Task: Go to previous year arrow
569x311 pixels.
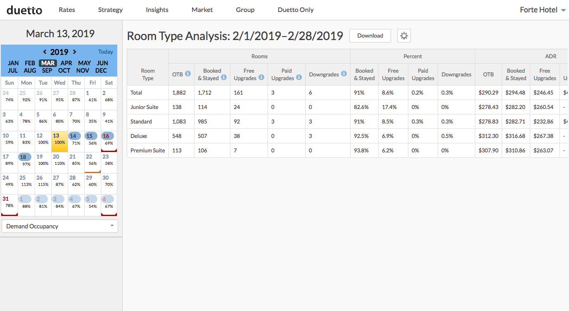Action: [45, 52]
